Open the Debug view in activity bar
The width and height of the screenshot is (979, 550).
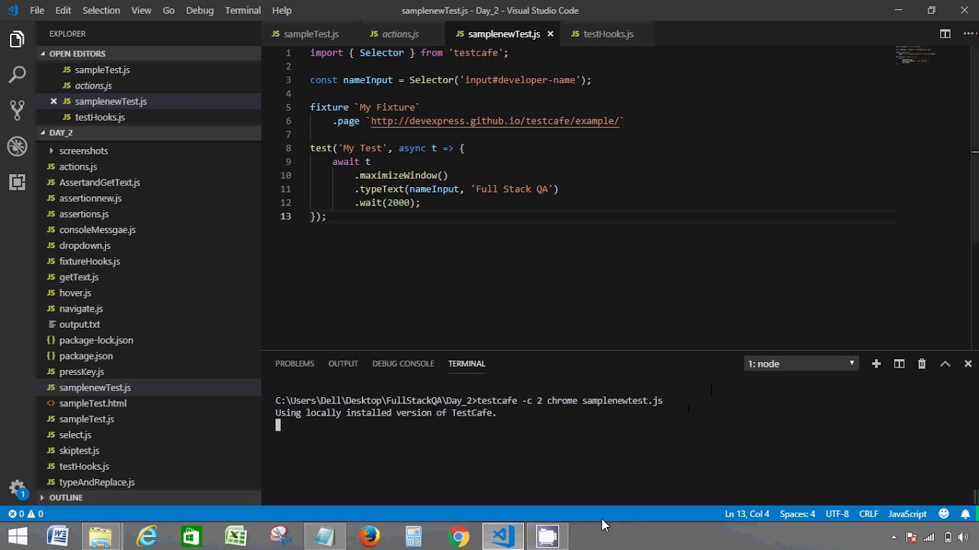pos(17,146)
